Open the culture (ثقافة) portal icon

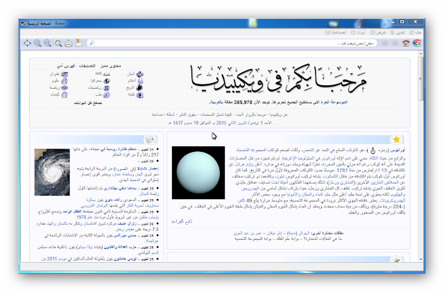pyautogui.click(x=106, y=74)
